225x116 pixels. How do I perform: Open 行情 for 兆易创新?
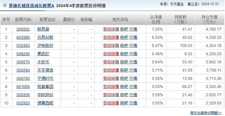[x=133, y=37]
